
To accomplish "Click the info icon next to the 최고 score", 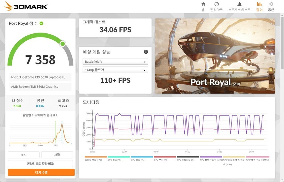I will [67, 100].
